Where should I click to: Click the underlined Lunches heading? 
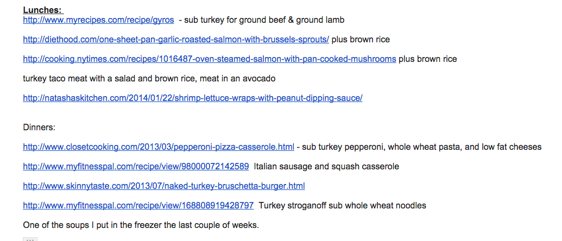pyautogui.click(x=43, y=10)
